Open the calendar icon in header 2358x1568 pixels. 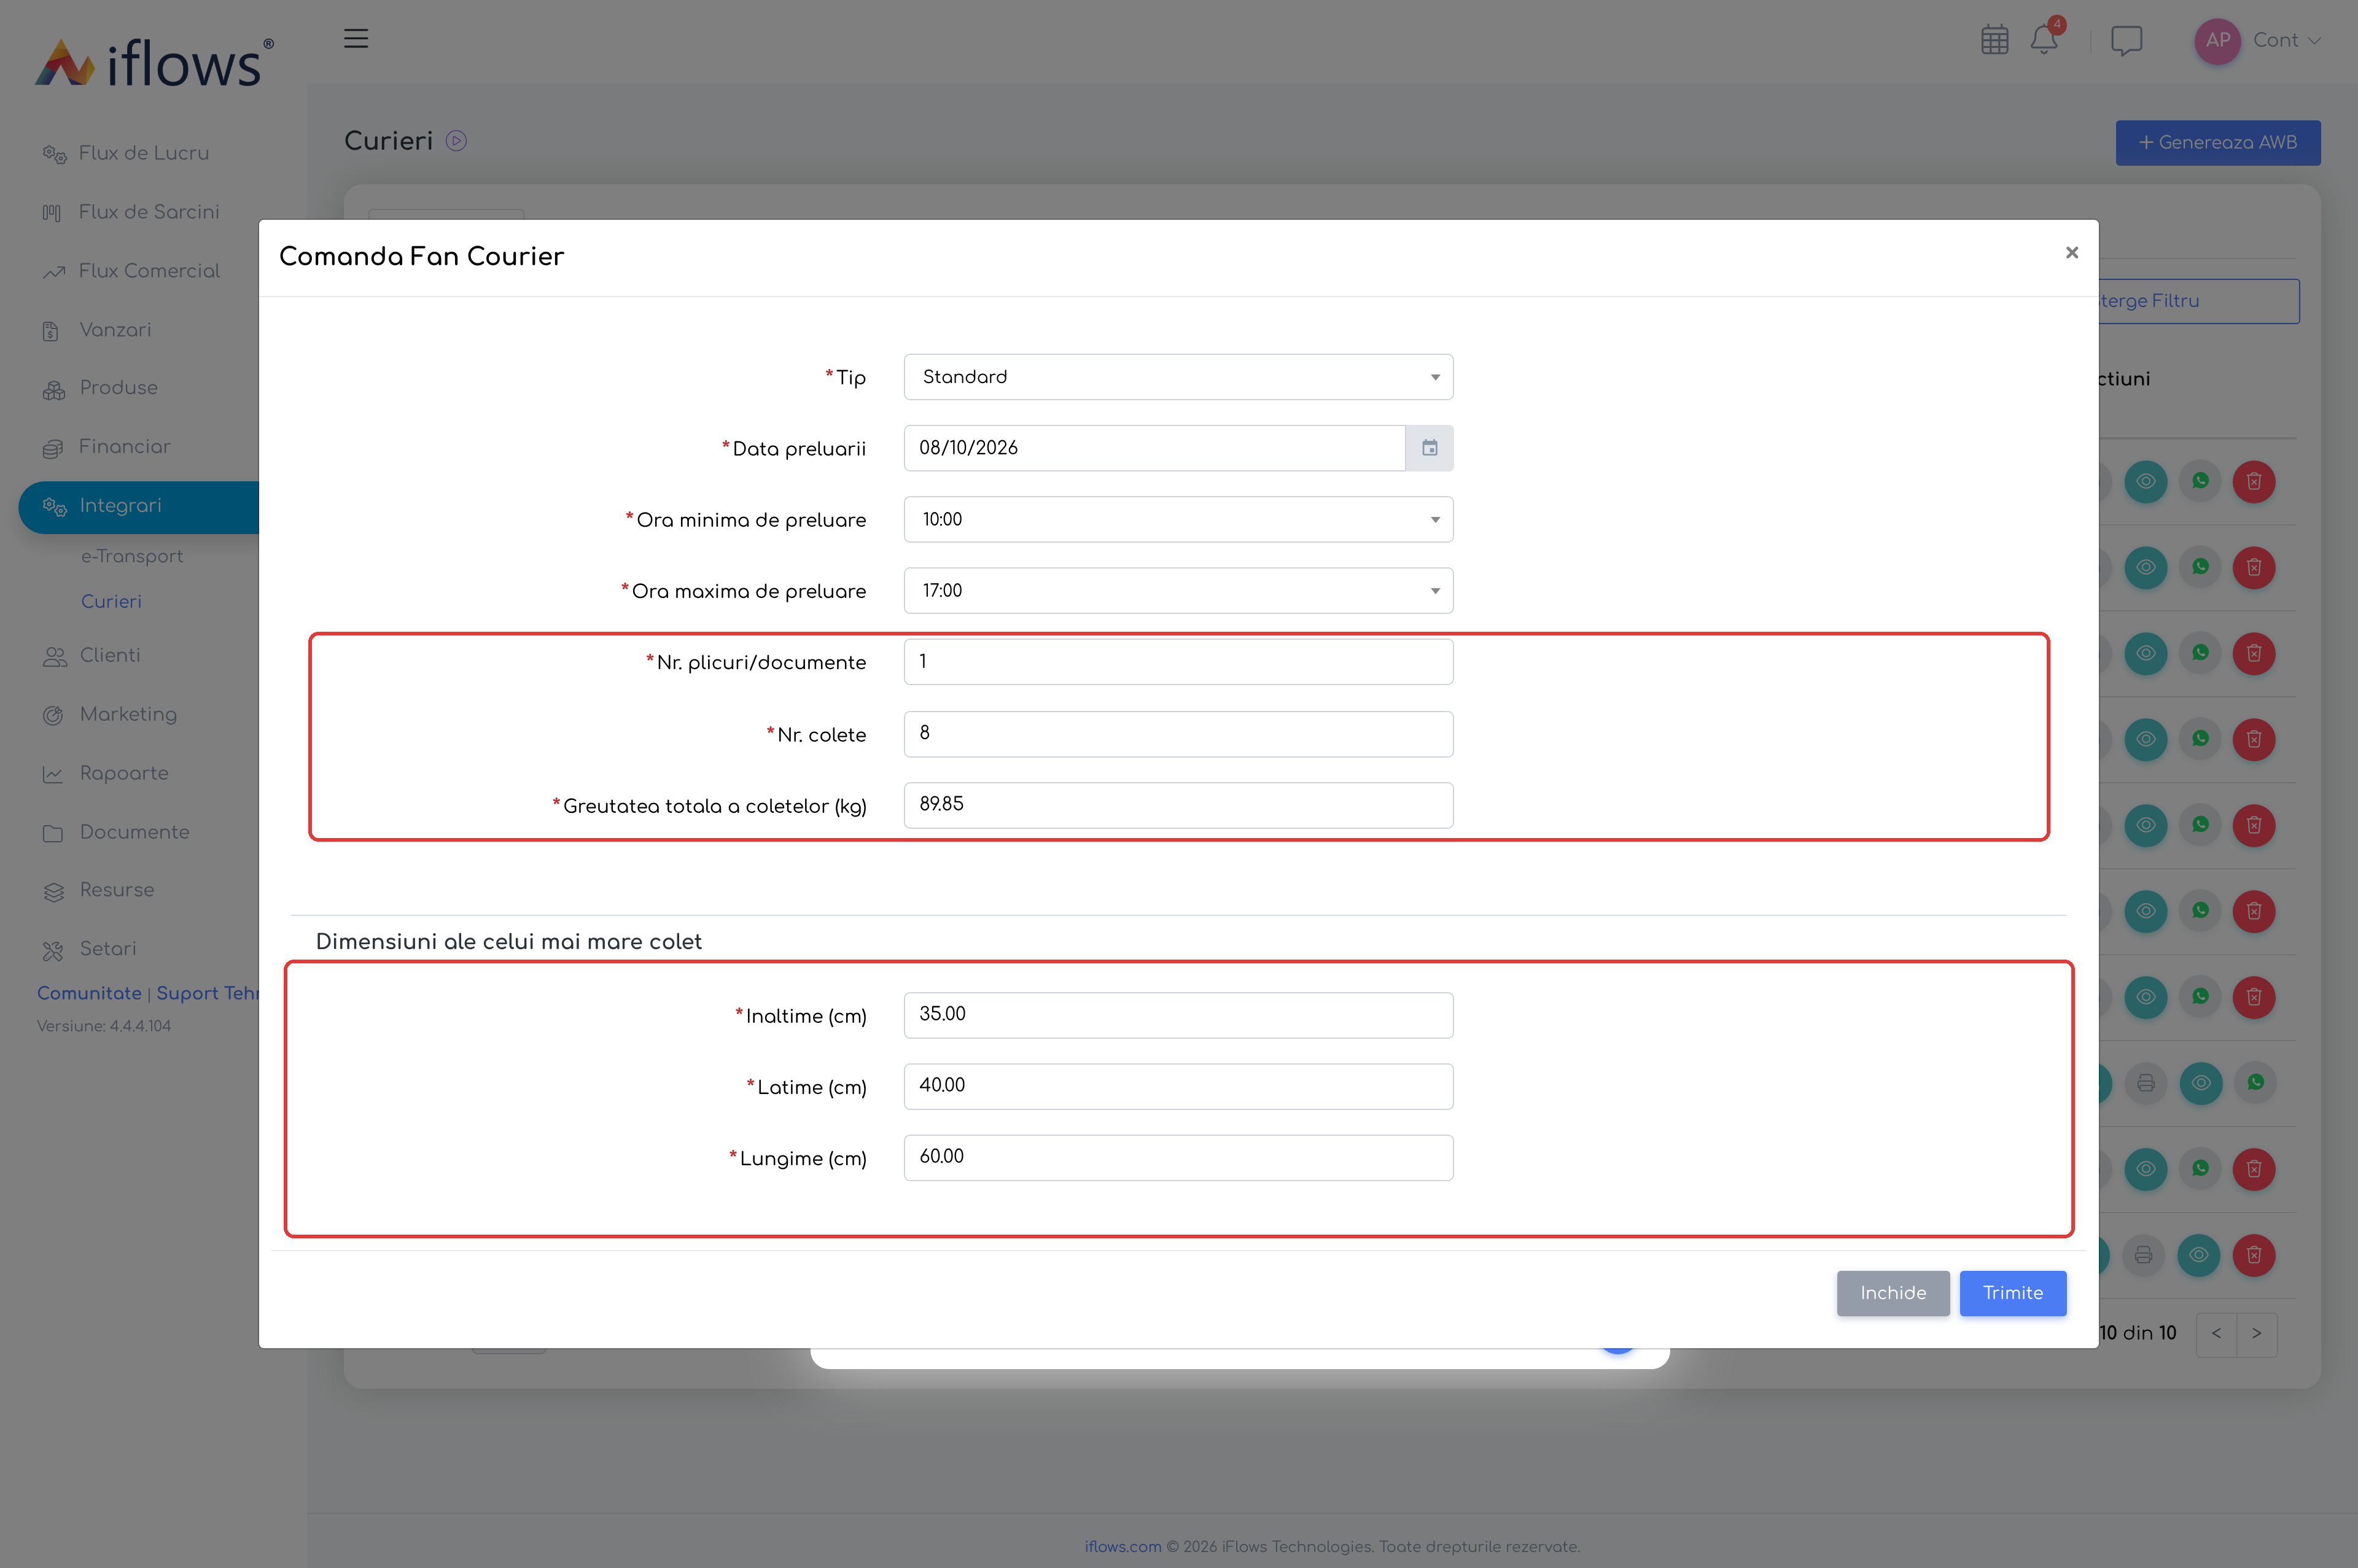pyautogui.click(x=1994, y=40)
